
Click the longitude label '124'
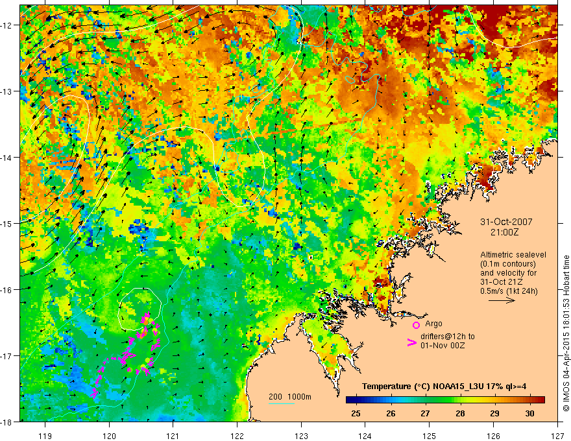(365, 436)
